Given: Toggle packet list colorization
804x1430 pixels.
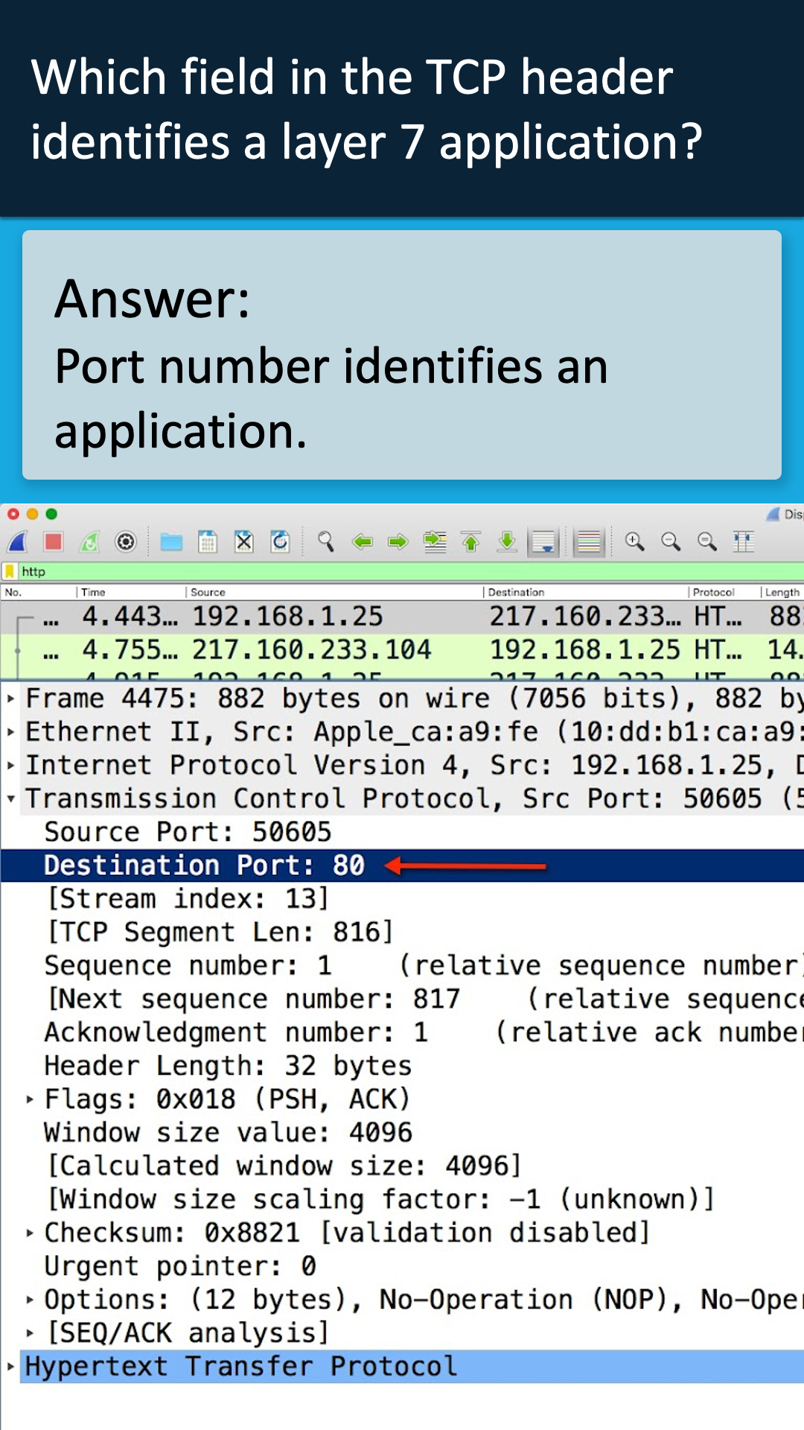Looking at the screenshot, I should click(589, 541).
